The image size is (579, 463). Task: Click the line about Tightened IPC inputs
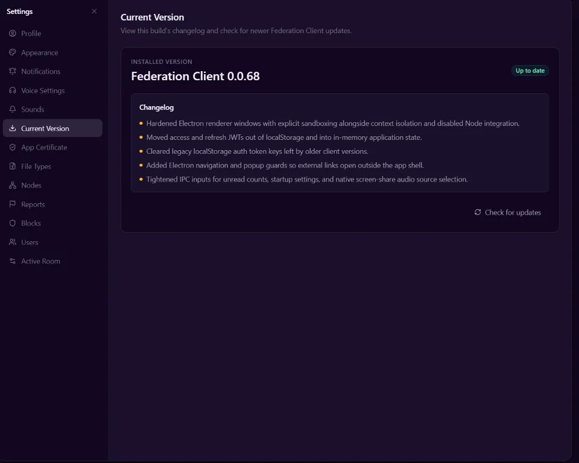[x=307, y=180]
